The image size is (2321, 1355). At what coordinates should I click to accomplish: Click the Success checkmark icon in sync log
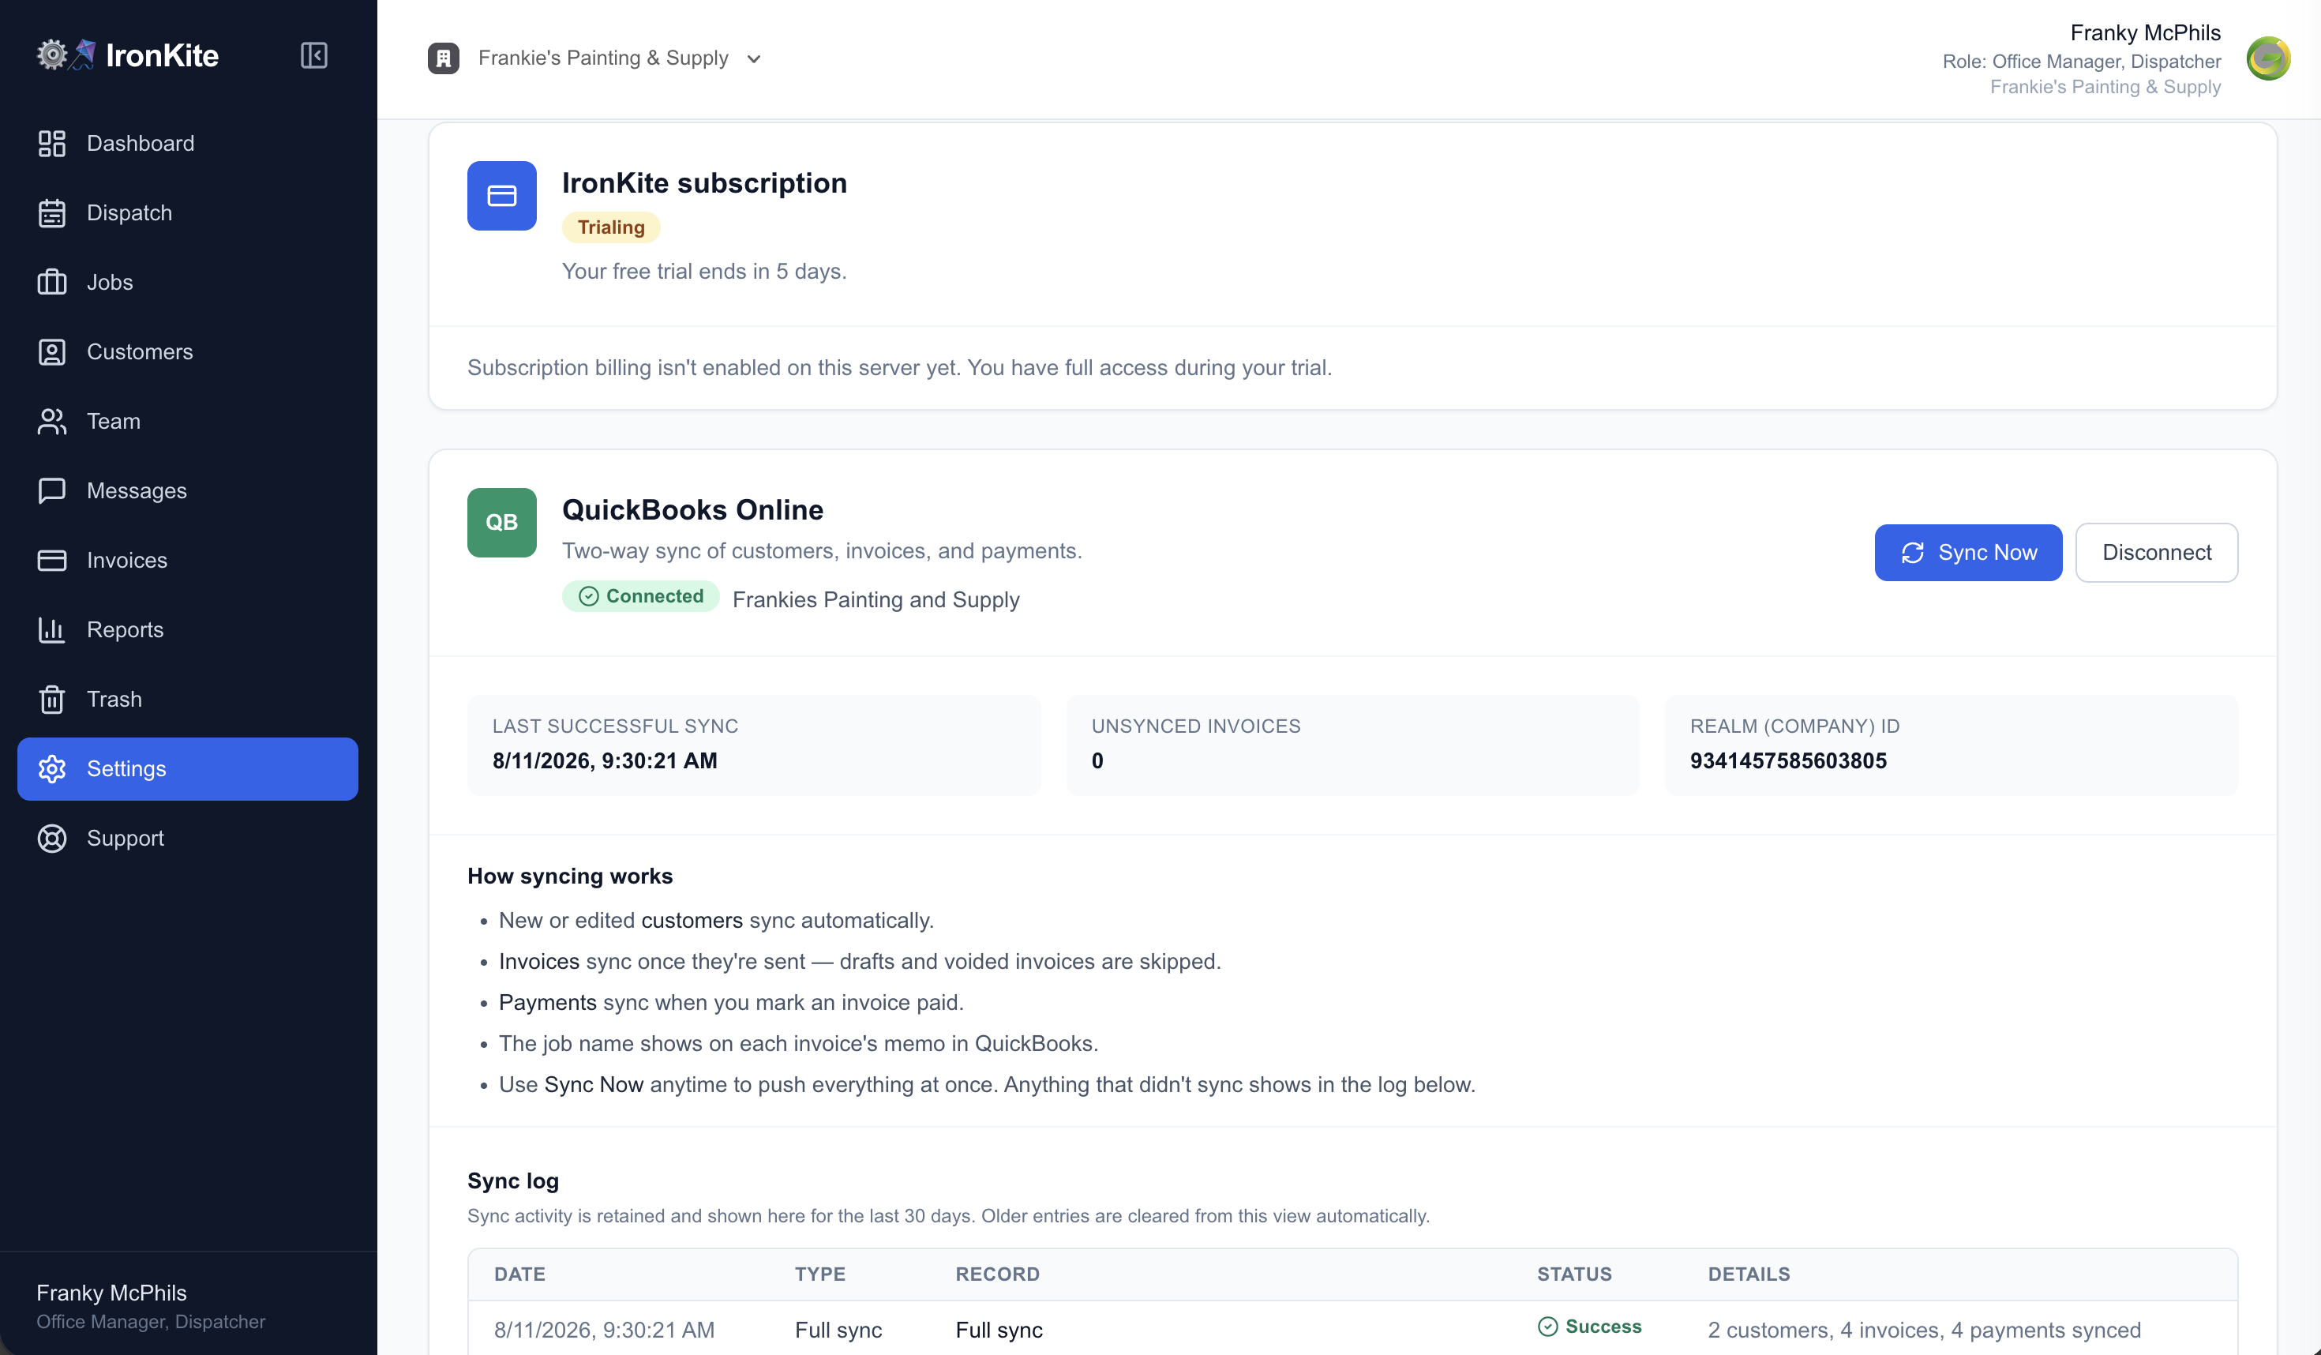1547,1327
